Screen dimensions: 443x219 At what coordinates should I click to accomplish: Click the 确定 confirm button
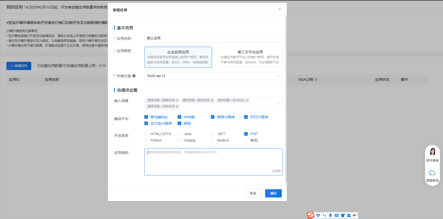273,193
